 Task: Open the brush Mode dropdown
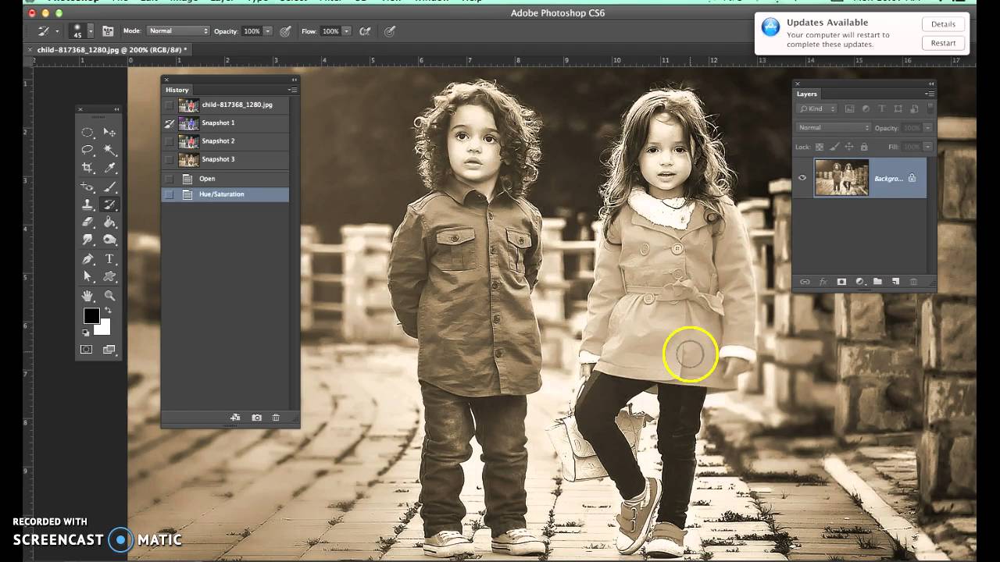point(179,31)
